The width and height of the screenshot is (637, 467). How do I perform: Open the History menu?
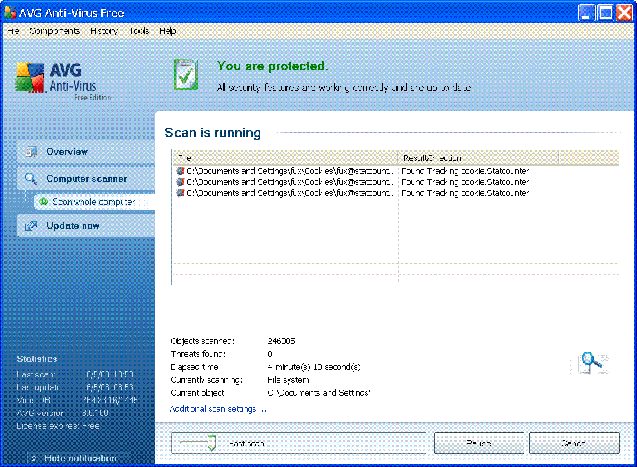pos(104,31)
